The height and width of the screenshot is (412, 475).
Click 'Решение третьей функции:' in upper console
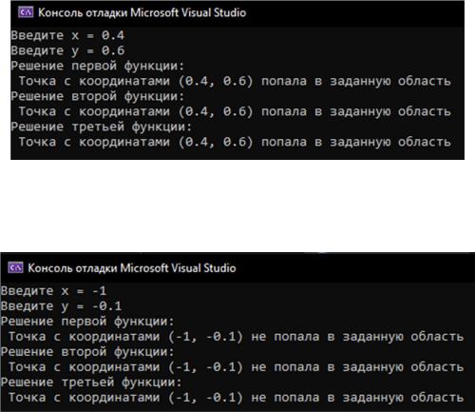point(102,127)
